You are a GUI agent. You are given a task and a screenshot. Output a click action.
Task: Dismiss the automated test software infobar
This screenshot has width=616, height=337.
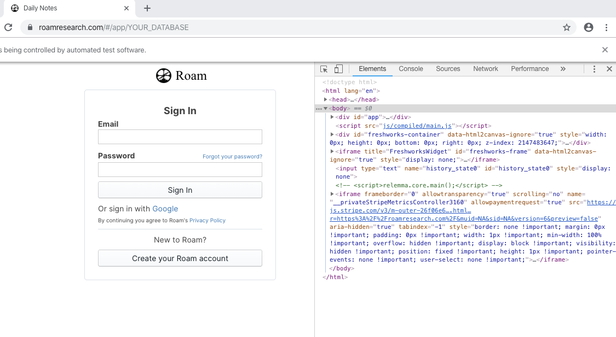tap(605, 50)
